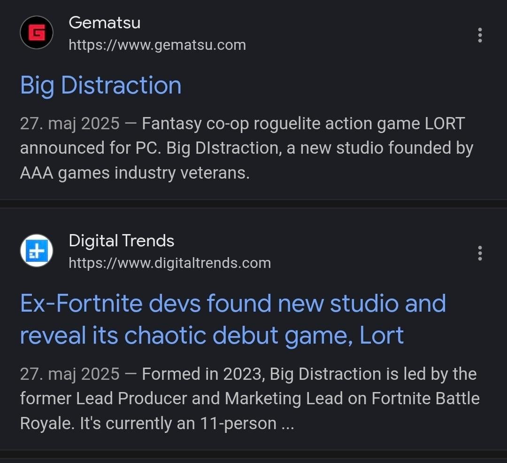Click the red Gematsu G favicon
Viewport: 507px width, 463px height.
pos(37,32)
